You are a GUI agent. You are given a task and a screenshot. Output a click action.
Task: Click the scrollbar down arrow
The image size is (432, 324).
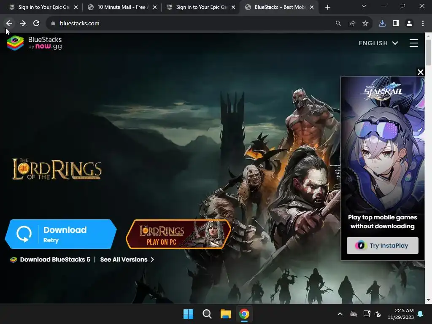[428, 300]
